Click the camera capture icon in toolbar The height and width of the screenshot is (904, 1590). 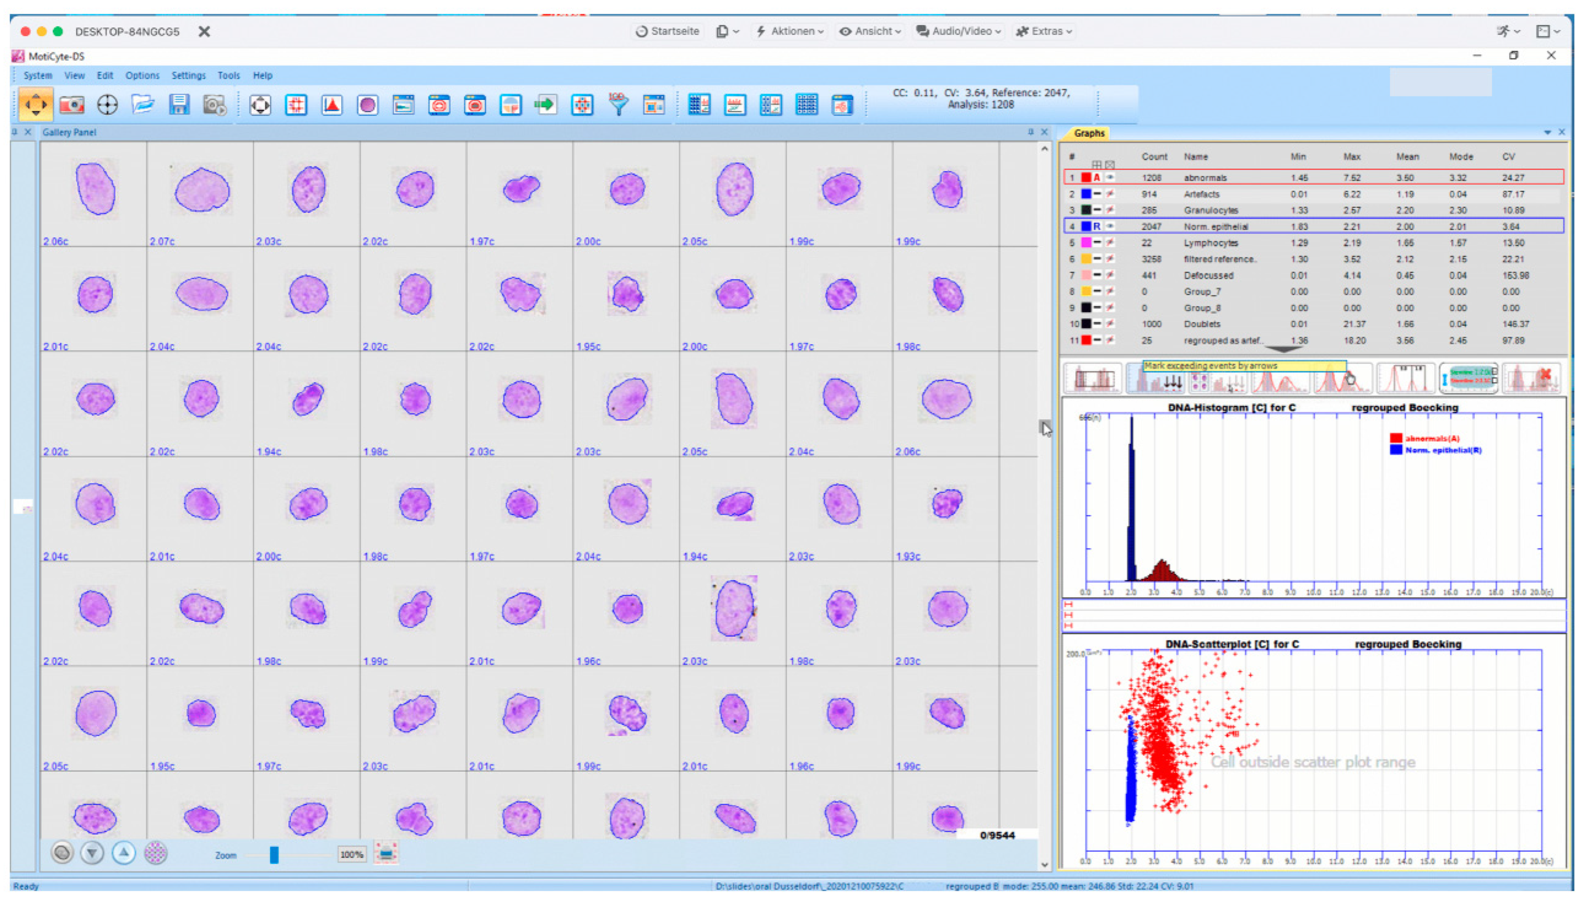(72, 105)
